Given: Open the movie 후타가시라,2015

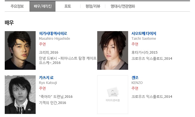Looking at the screenshot, I should tap(145, 52).
